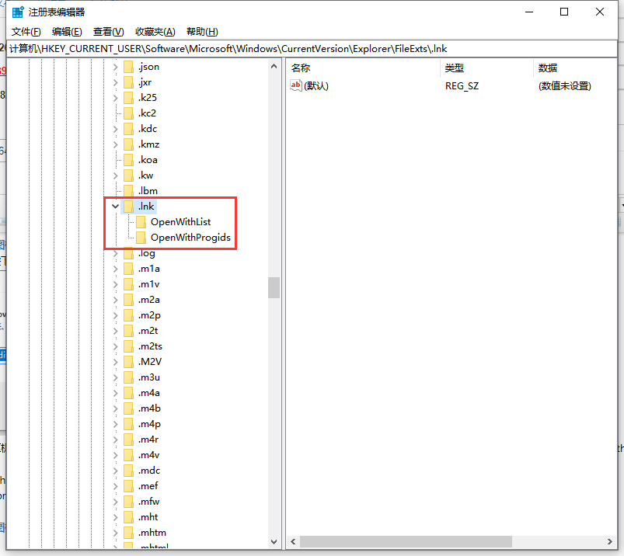Expand the .log registry key
The height and width of the screenshot is (556, 624).
tap(116, 253)
